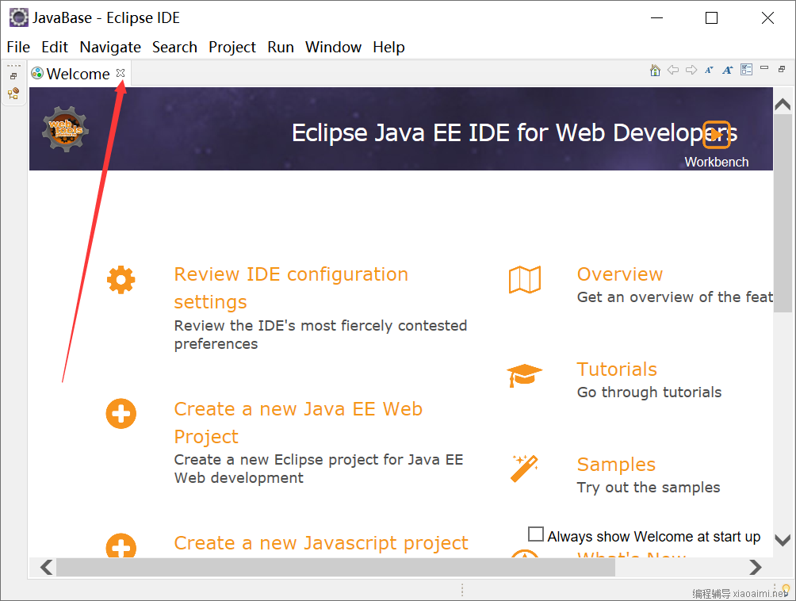Viewport: 796px width, 601px height.
Task: Click the Magnify font size icon
Action: coord(728,70)
